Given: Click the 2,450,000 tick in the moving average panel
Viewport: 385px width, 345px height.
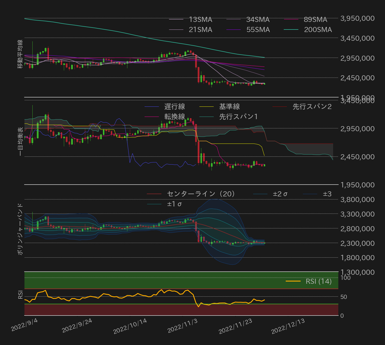Looking at the screenshot, I should pos(357,78).
